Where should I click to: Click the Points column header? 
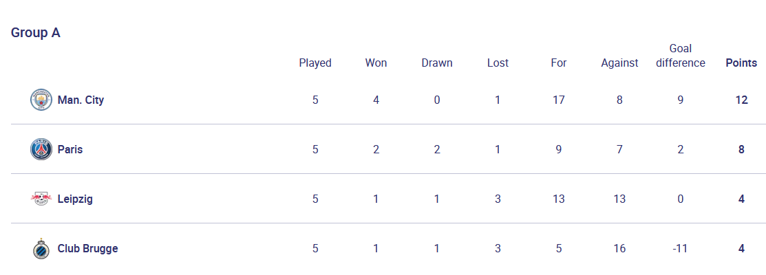741,63
